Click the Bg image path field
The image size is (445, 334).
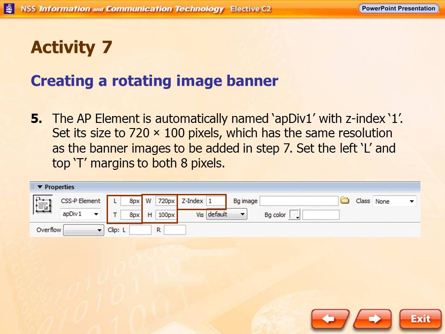pos(299,201)
